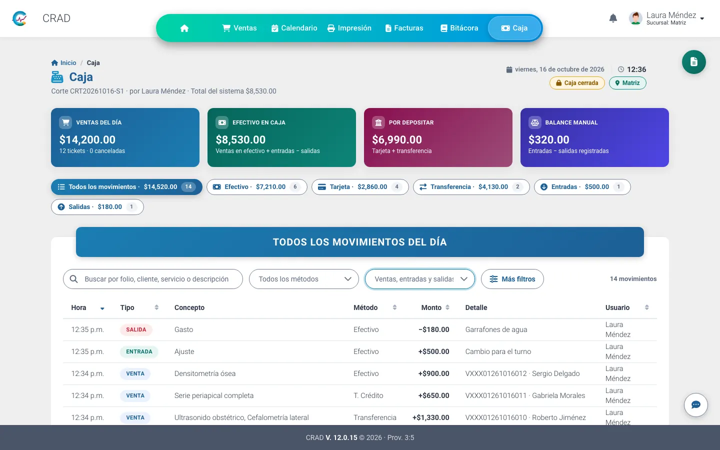Select the Caja menu item
Image resolution: width=720 pixels, height=450 pixels.
coord(514,28)
